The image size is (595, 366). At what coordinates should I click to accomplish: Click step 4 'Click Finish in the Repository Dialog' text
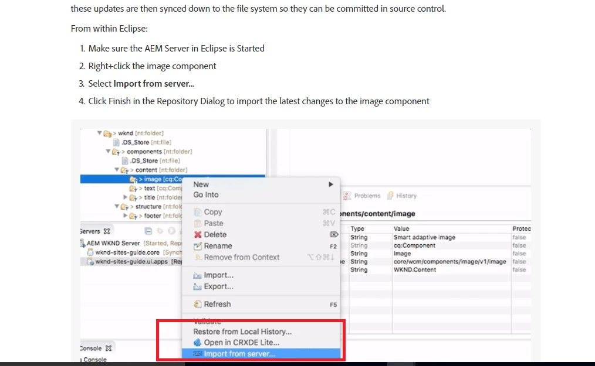[259, 101]
